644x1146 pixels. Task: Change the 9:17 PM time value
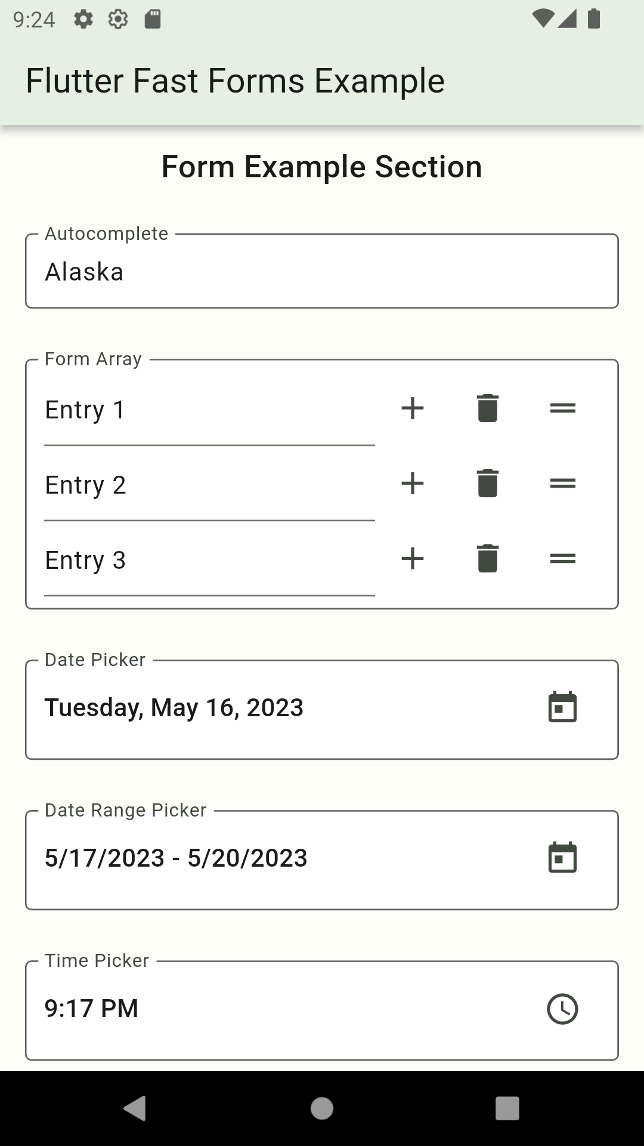pyautogui.click(x=92, y=1009)
